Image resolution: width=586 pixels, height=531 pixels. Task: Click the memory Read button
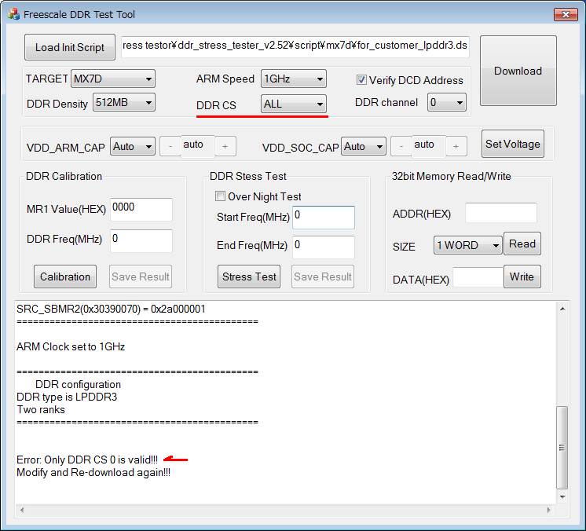coord(522,244)
